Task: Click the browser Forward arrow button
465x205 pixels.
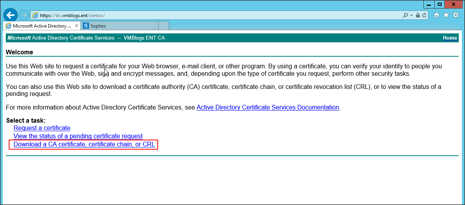Action: [x=24, y=15]
